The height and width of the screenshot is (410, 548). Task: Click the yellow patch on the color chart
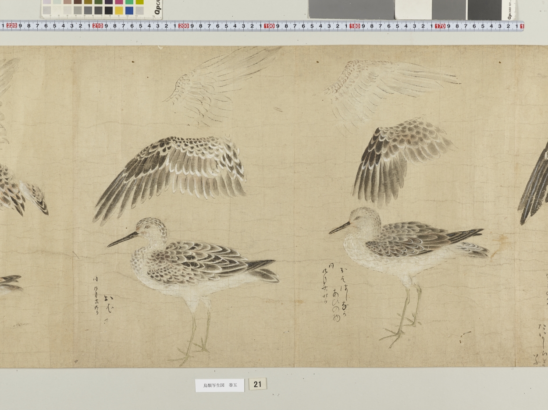tap(119, 11)
